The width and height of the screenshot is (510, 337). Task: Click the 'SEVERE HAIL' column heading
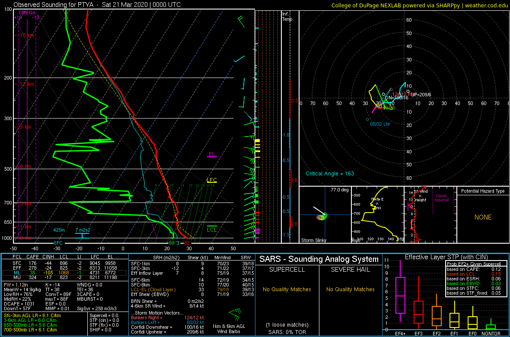pos(351,270)
